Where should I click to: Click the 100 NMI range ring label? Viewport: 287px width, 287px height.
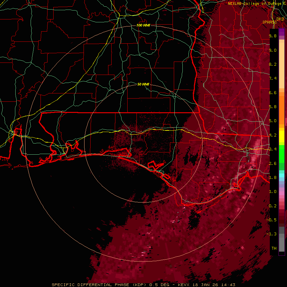pyautogui.click(x=143, y=25)
